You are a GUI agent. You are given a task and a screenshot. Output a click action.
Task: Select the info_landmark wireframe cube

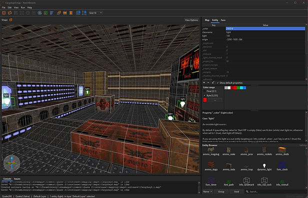(246, 181)
